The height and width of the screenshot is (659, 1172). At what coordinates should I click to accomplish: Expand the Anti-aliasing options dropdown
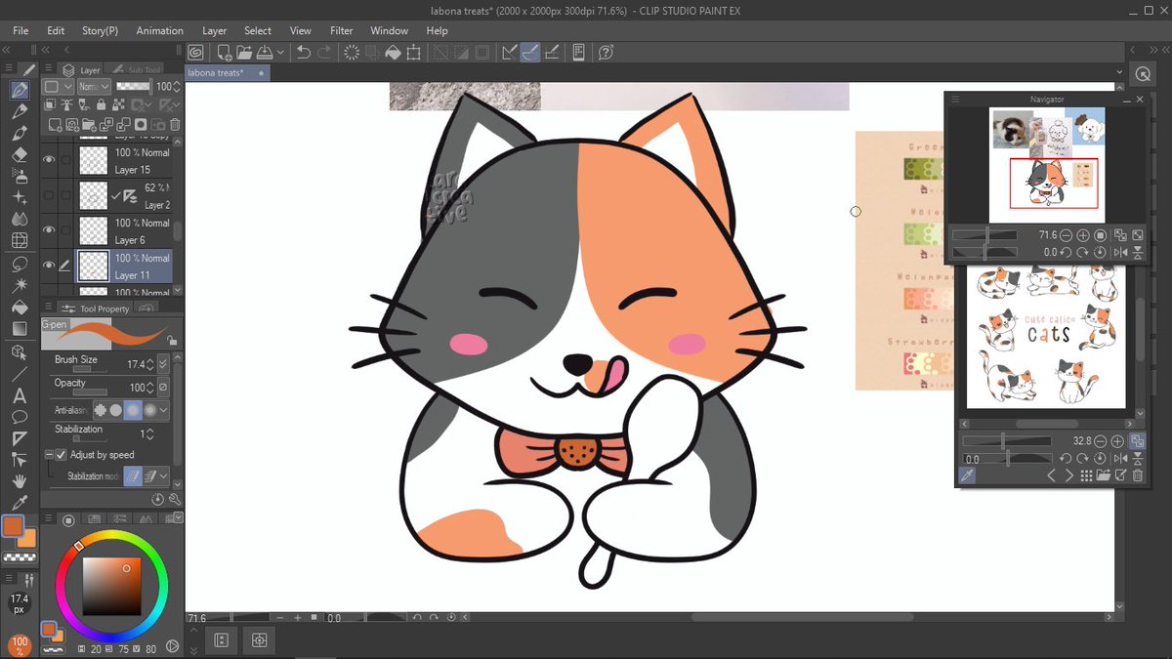[x=164, y=411]
